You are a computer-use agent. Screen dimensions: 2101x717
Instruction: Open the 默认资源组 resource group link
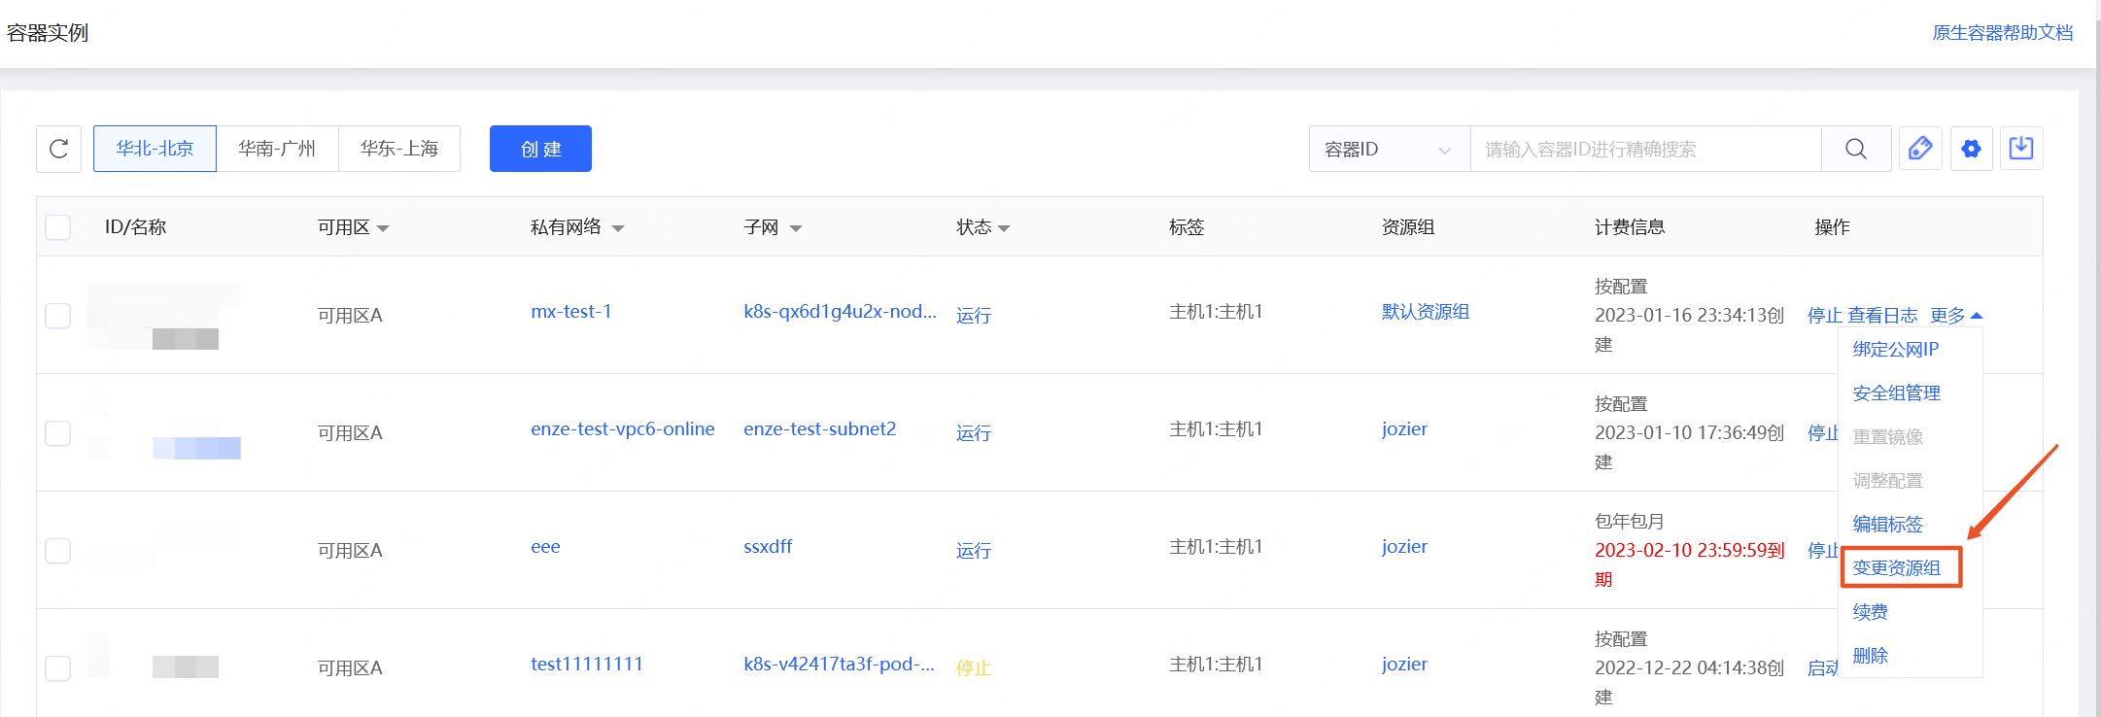click(x=1426, y=312)
